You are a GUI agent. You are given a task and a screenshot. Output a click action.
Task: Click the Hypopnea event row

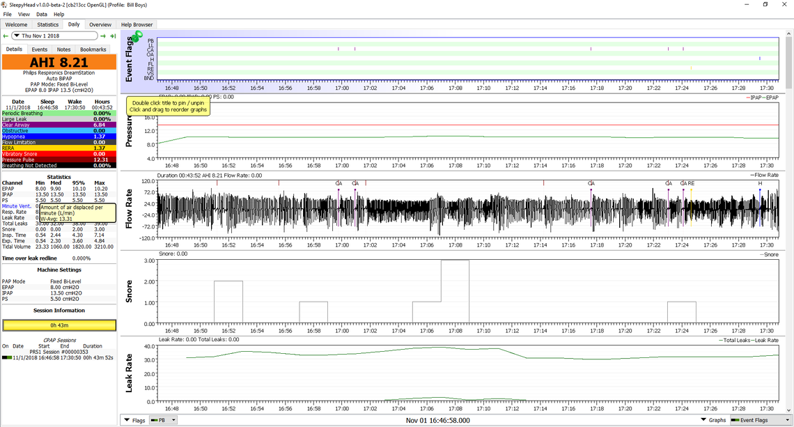coord(59,137)
